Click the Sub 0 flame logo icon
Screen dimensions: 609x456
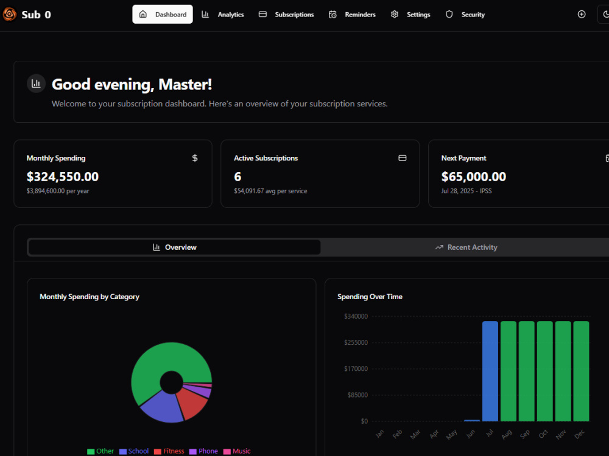[x=9, y=15]
